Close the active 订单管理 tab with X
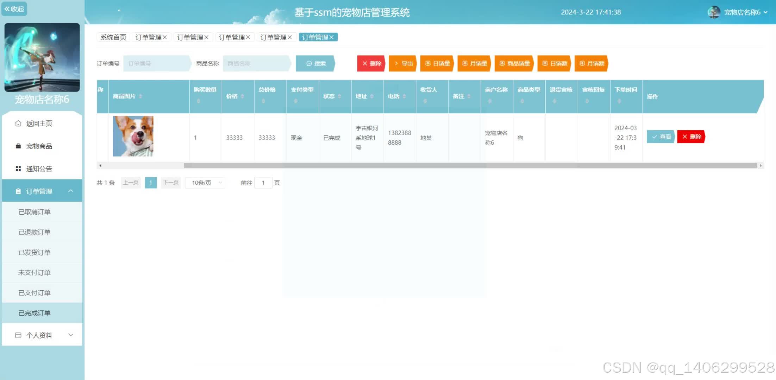The height and width of the screenshot is (380, 776). coord(332,37)
